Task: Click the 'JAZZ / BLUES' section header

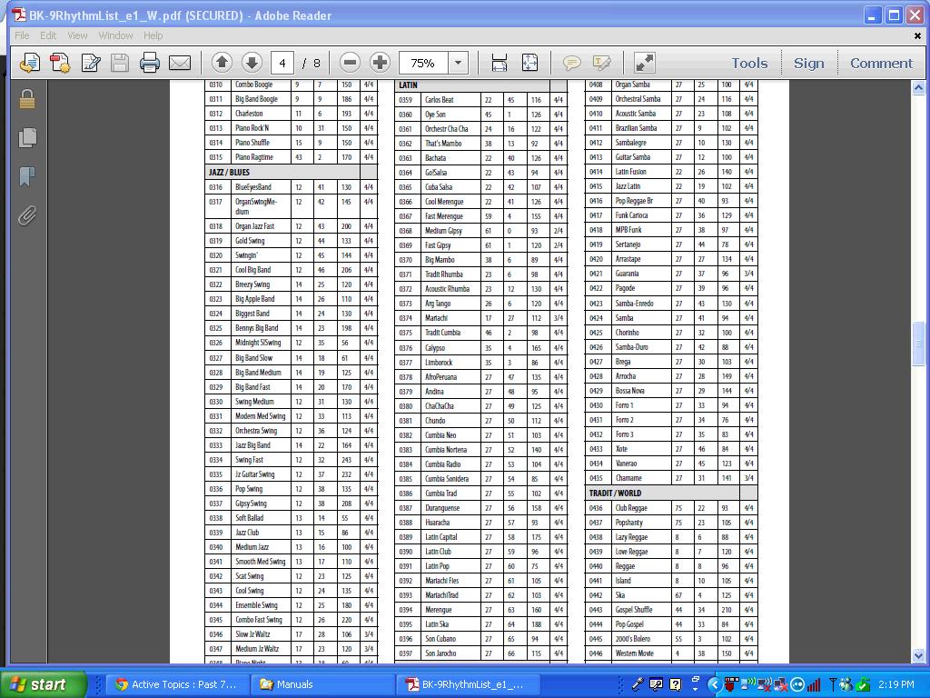Action: [229, 172]
